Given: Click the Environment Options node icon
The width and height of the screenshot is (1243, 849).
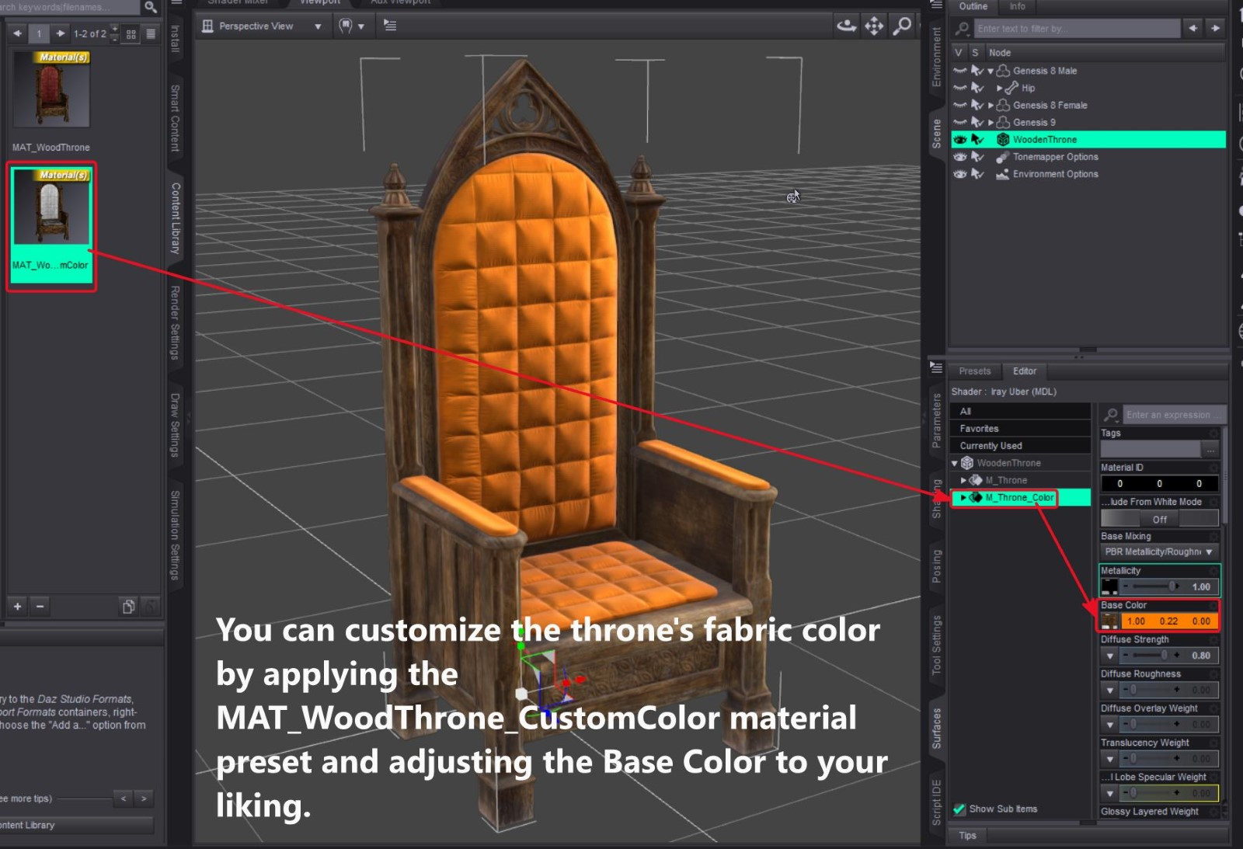Looking at the screenshot, I should [x=1002, y=174].
